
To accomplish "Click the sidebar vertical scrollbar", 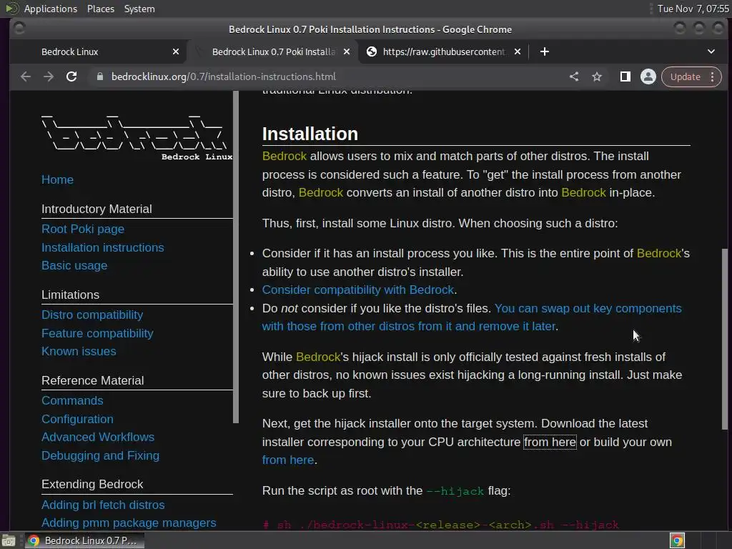I will [236, 257].
